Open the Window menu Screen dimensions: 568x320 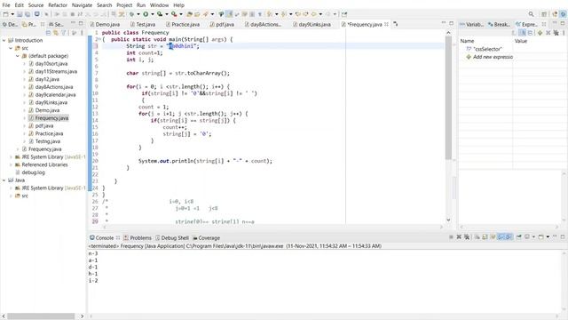159,5
